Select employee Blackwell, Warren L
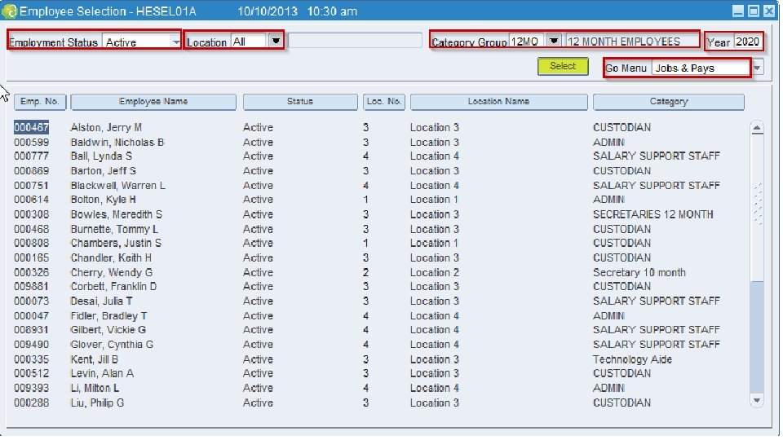This screenshot has width=783, height=440. pyautogui.click(x=117, y=186)
